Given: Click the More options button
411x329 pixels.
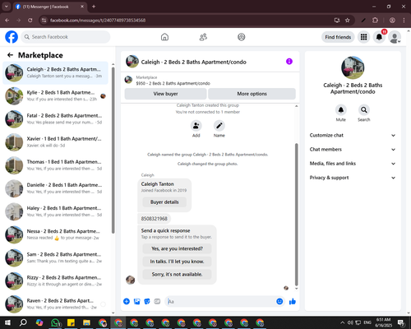Looking at the screenshot, I should [252, 94].
